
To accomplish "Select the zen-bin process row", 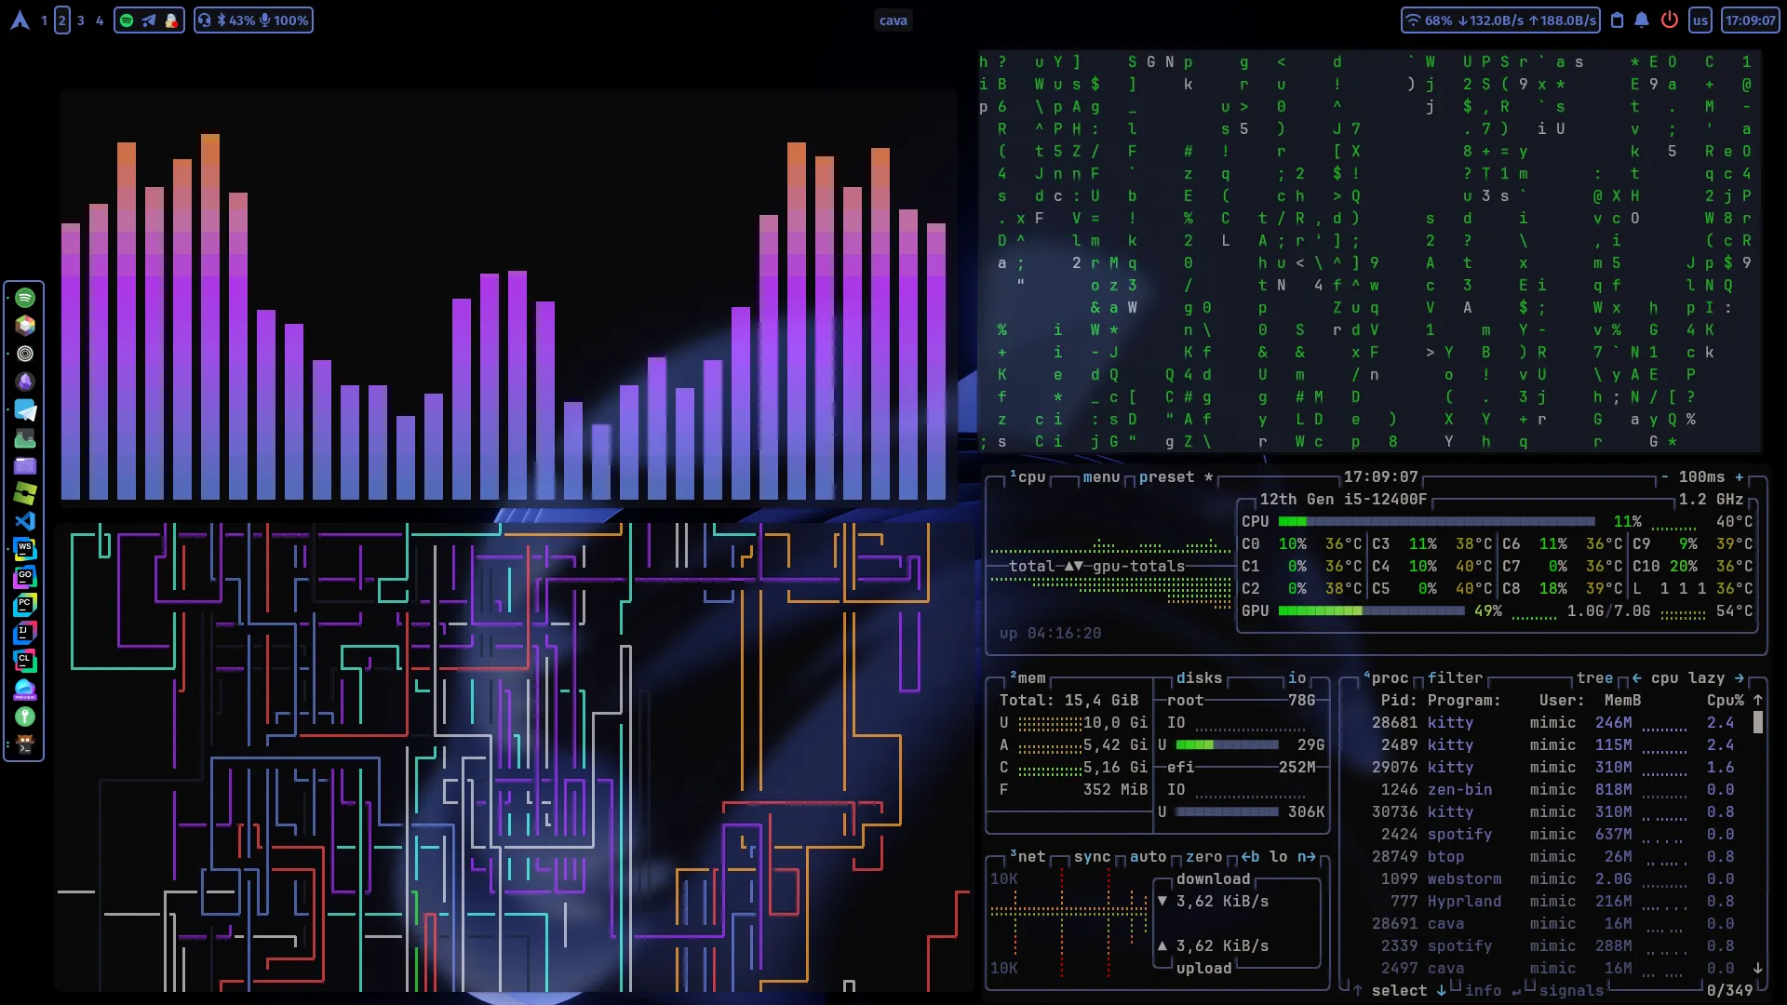I will click(1552, 790).
